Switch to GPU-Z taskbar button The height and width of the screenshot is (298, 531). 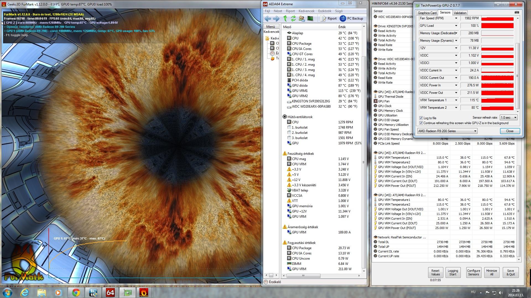click(x=127, y=292)
